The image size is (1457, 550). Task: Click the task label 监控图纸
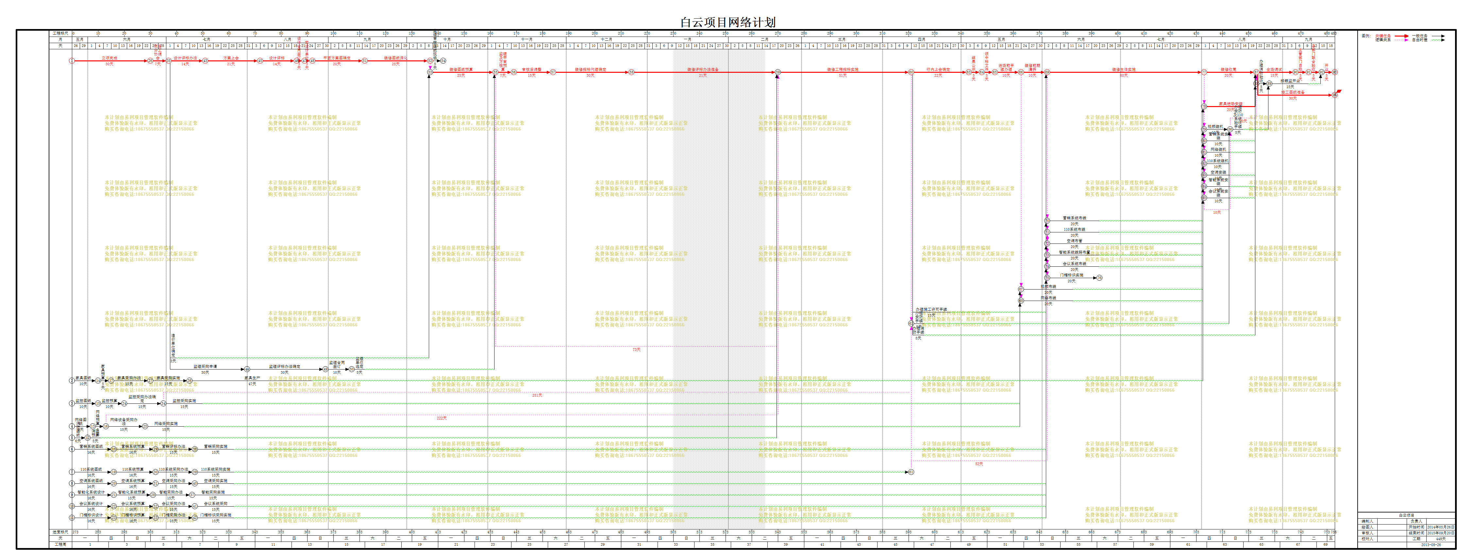83,401
